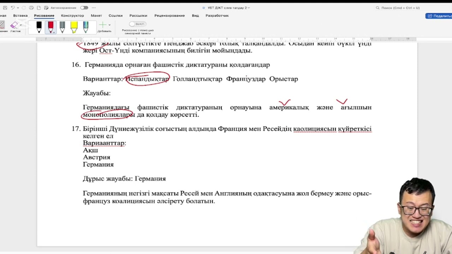Click the line Дұрыс жауабы: Германия
This screenshot has height=254, width=452.
click(x=124, y=179)
